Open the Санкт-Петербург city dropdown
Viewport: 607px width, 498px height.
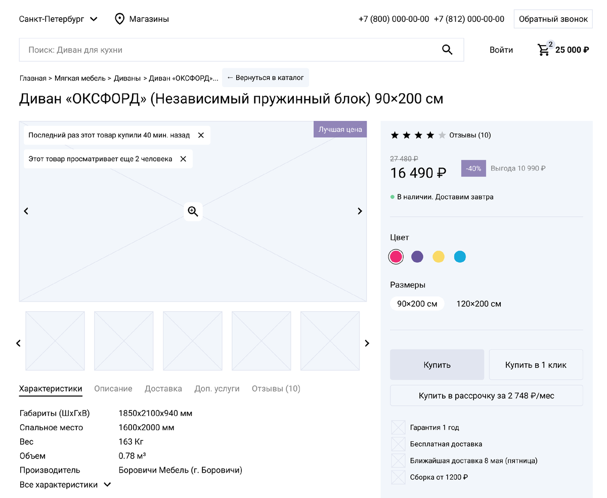[58, 19]
